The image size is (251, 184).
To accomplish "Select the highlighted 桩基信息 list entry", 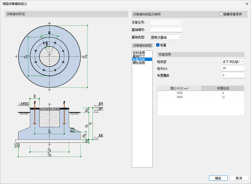I will pyautogui.click(x=139, y=59).
